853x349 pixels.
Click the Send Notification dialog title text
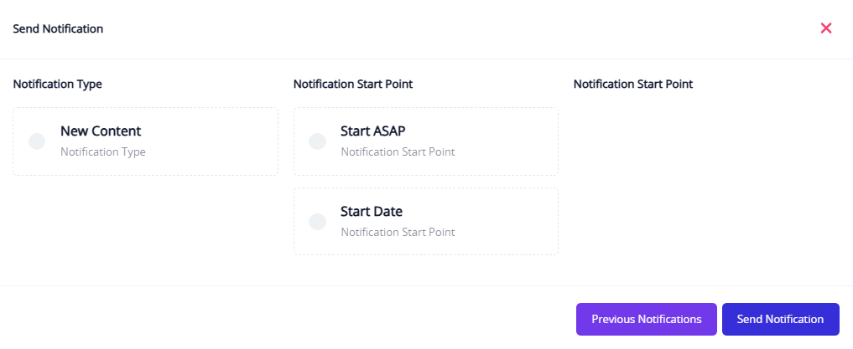(x=58, y=28)
